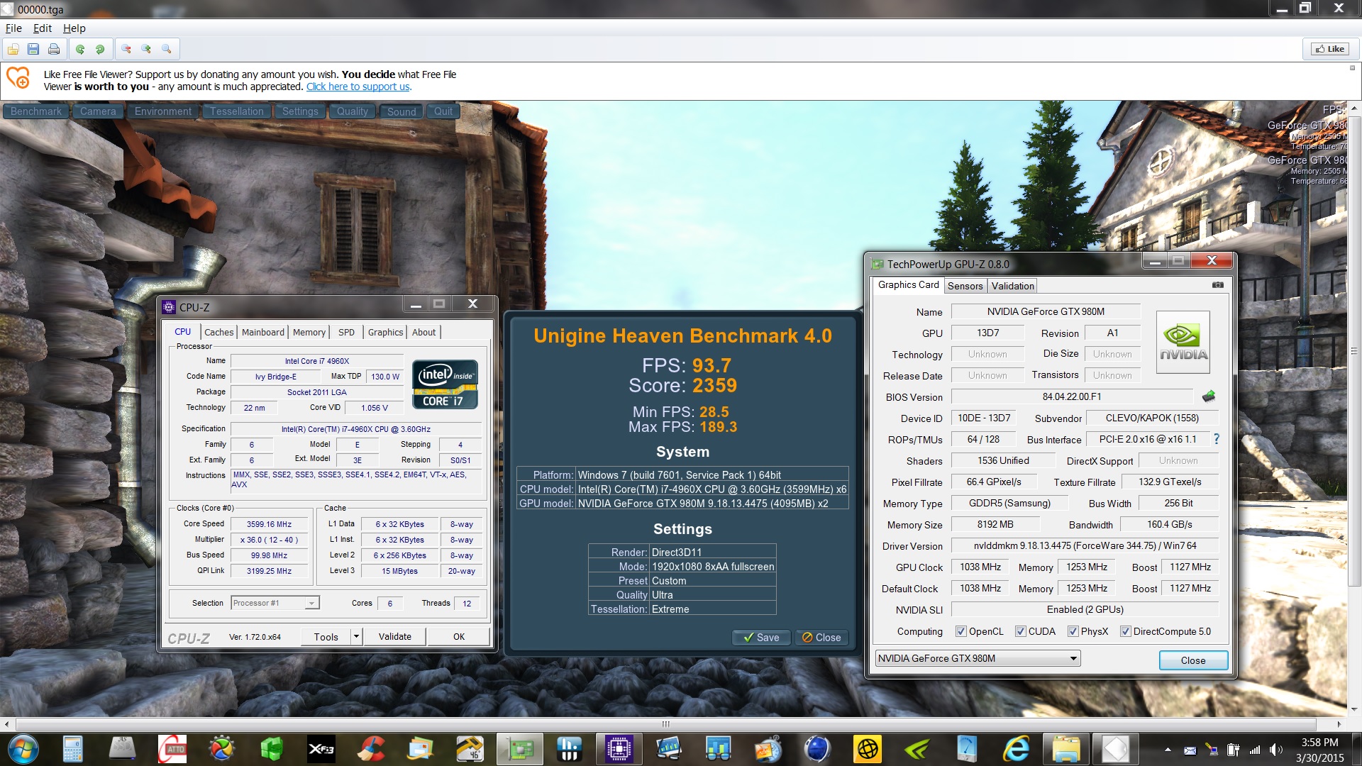Show hidden tray icons arrow
1362x766 pixels.
(x=1168, y=750)
